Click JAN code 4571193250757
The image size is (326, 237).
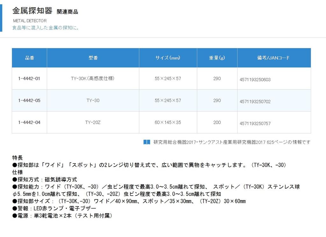click(x=255, y=123)
